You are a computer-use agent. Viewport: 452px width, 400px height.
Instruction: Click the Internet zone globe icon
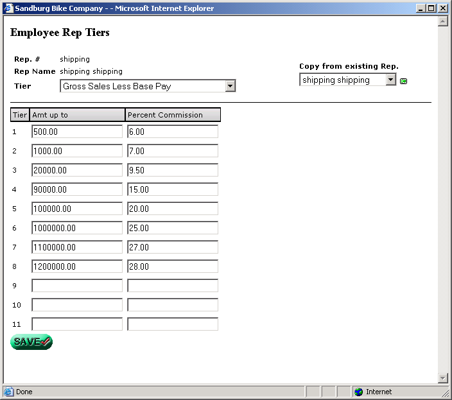(358, 392)
